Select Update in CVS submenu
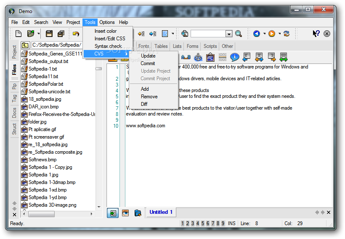 tap(148, 56)
